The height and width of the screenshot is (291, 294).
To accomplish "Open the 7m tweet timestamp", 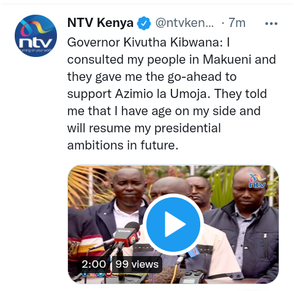I will click(237, 23).
